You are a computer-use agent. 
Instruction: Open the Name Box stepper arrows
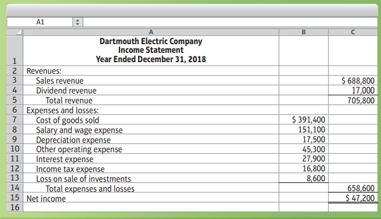coord(77,22)
